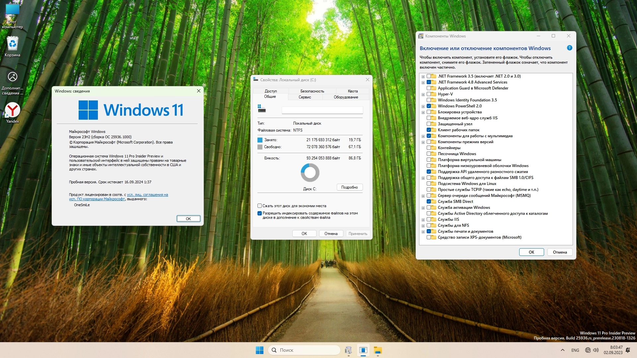The height and width of the screenshot is (358, 637).
Task: Enable the Hyper-V component checkbox
Action: point(429,94)
